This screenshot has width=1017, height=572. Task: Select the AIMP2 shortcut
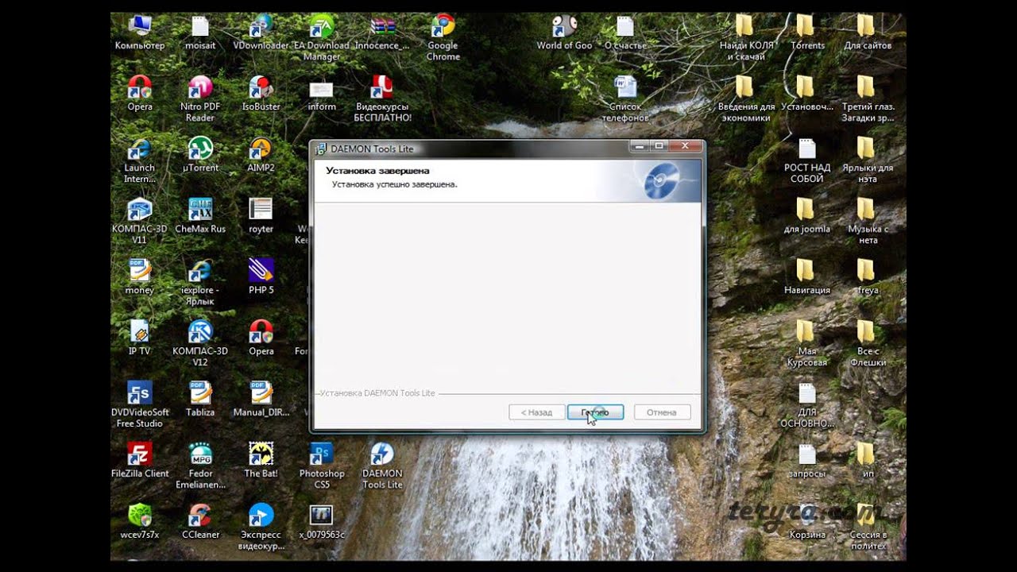point(261,154)
